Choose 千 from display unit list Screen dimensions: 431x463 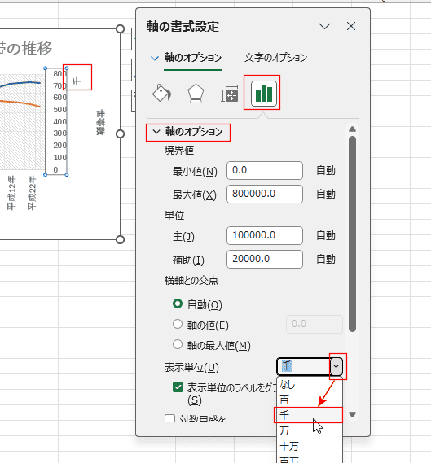coord(308,415)
